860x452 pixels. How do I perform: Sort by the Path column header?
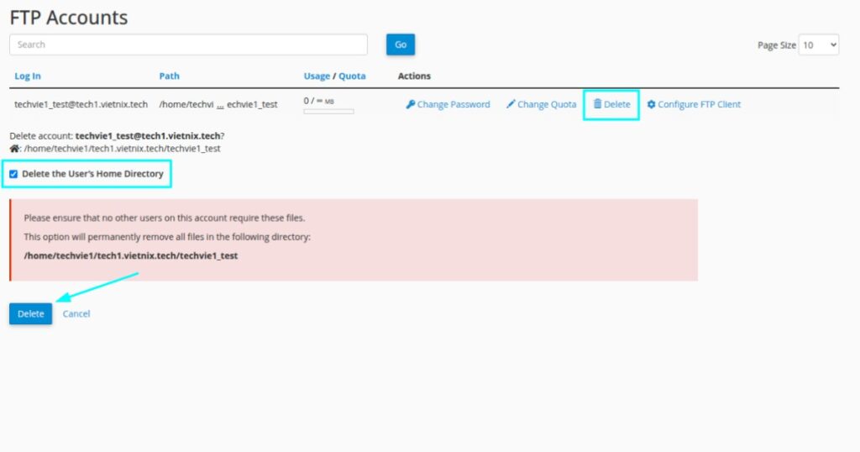[x=169, y=76]
